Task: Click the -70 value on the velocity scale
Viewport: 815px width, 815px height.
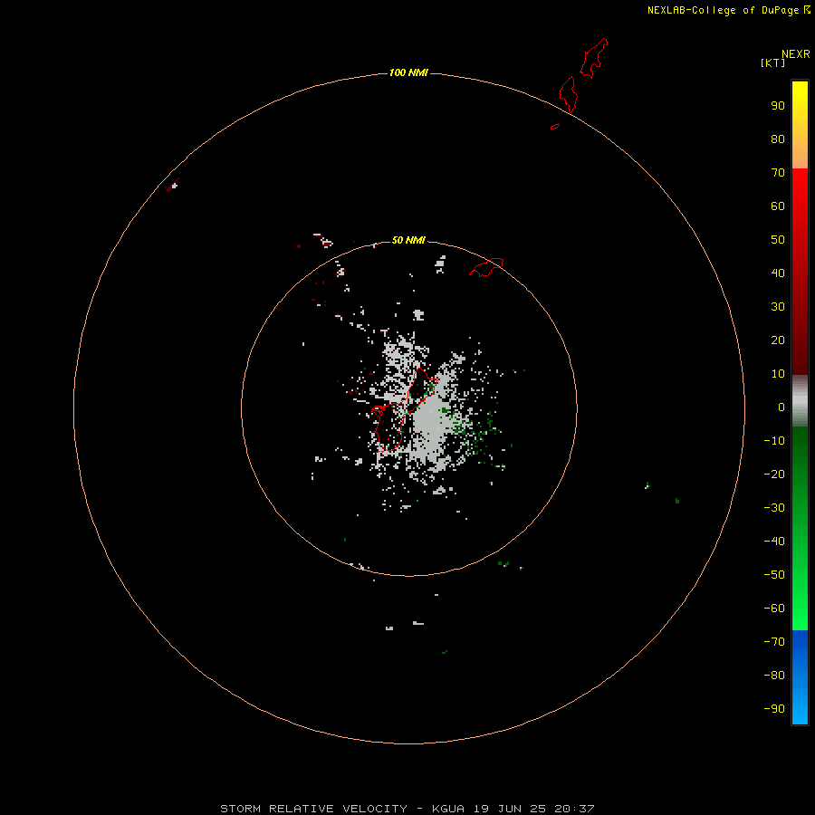Action: 774,642
